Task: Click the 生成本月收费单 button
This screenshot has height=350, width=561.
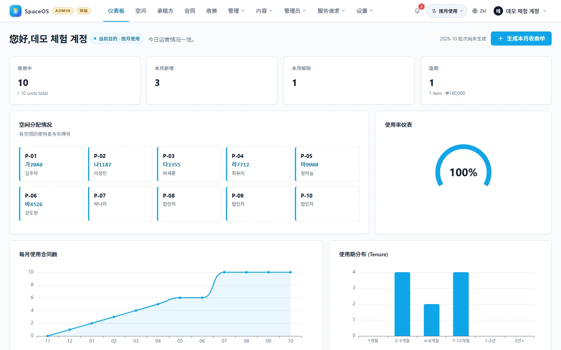Action: click(x=521, y=38)
